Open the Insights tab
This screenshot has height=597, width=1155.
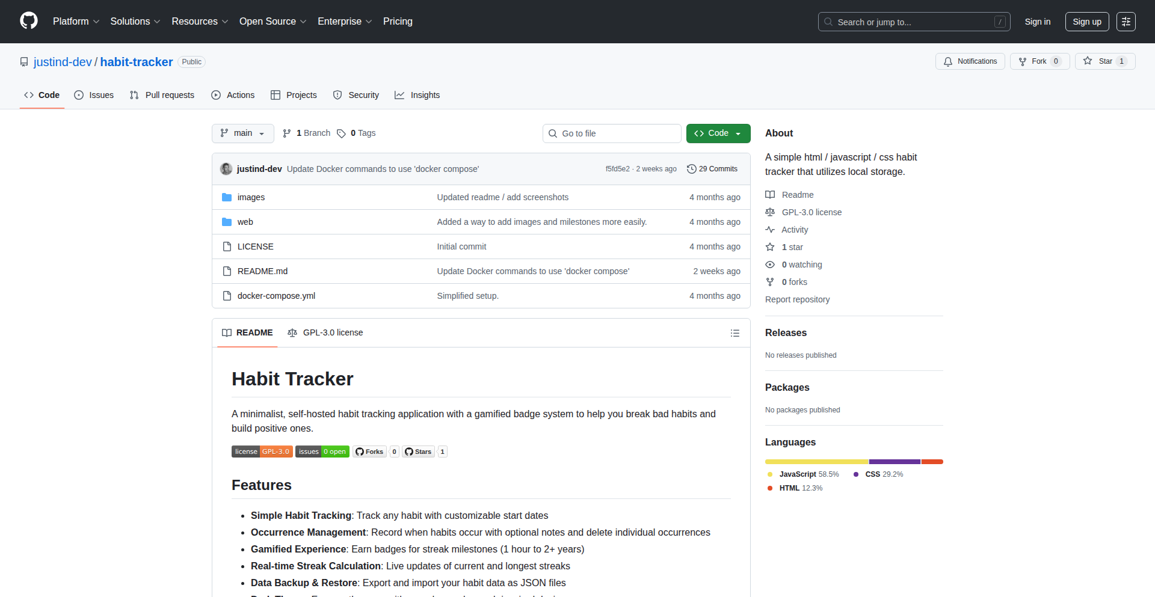point(417,95)
